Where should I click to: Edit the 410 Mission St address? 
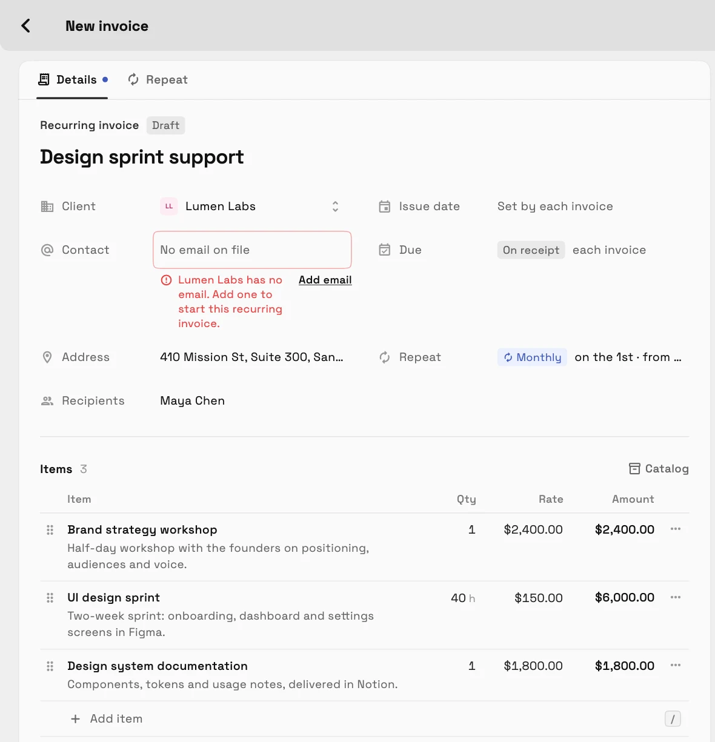tap(251, 357)
